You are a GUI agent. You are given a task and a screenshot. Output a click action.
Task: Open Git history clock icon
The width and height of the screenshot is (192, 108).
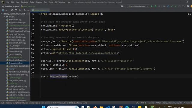click(x=179, y=6)
